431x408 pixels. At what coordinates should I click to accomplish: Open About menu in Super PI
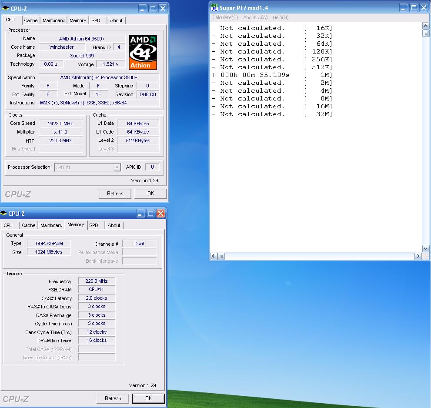tap(255, 17)
